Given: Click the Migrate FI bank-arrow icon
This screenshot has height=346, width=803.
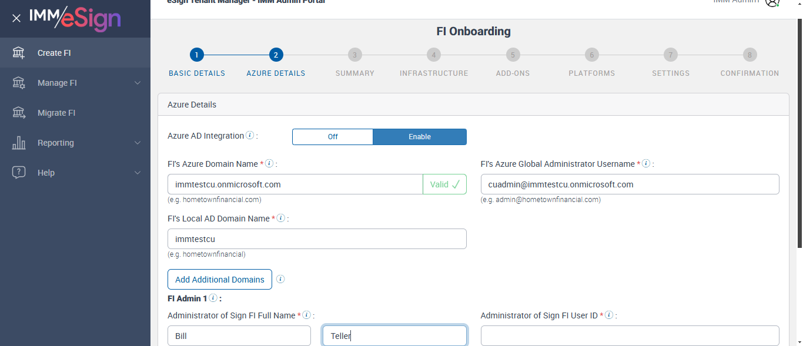Looking at the screenshot, I should click(19, 113).
